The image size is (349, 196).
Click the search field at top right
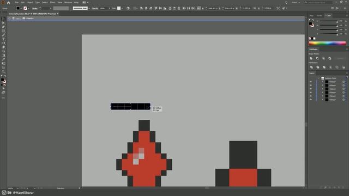(318, 2)
